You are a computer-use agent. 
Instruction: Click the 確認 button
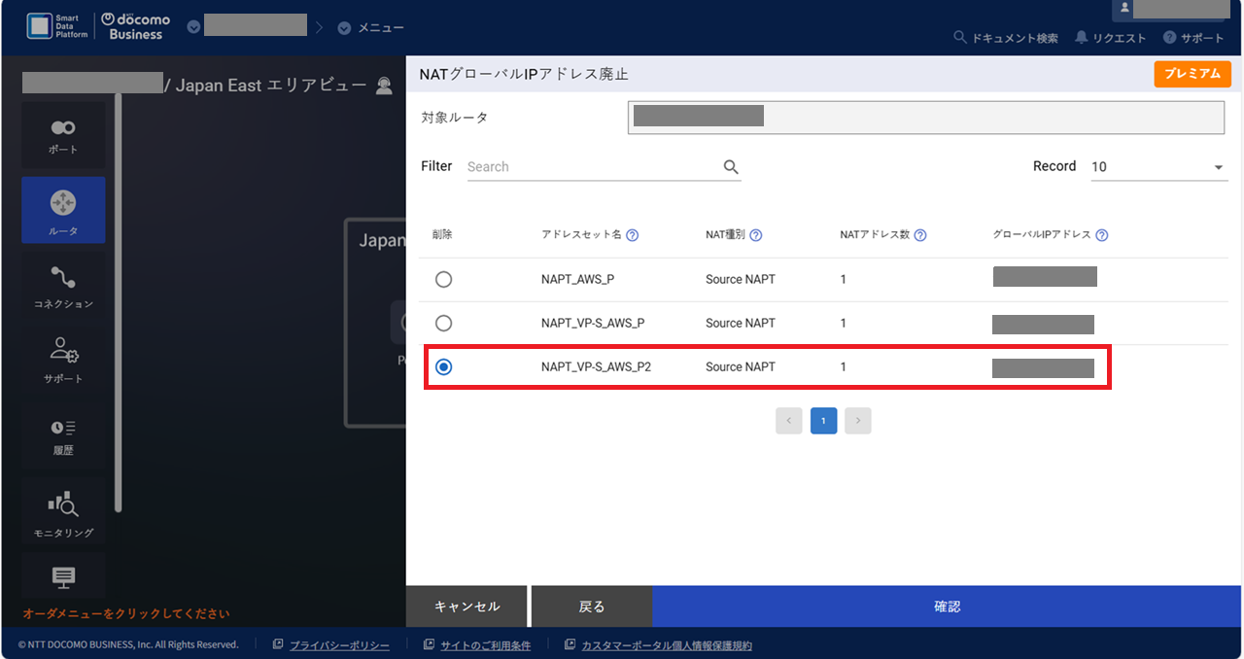pyautogui.click(x=947, y=607)
